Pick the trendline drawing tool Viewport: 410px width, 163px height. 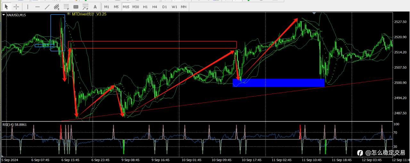click(47, 6)
